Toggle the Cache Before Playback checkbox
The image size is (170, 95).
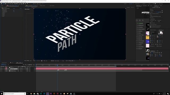[150, 13]
